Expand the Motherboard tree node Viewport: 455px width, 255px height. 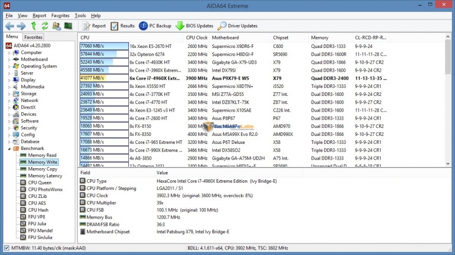click(x=9, y=60)
